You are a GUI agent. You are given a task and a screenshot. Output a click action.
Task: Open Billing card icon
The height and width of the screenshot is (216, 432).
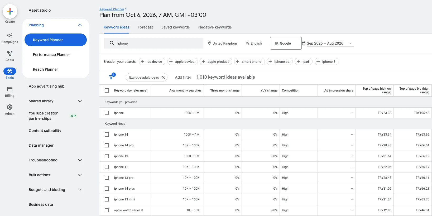click(x=10, y=89)
